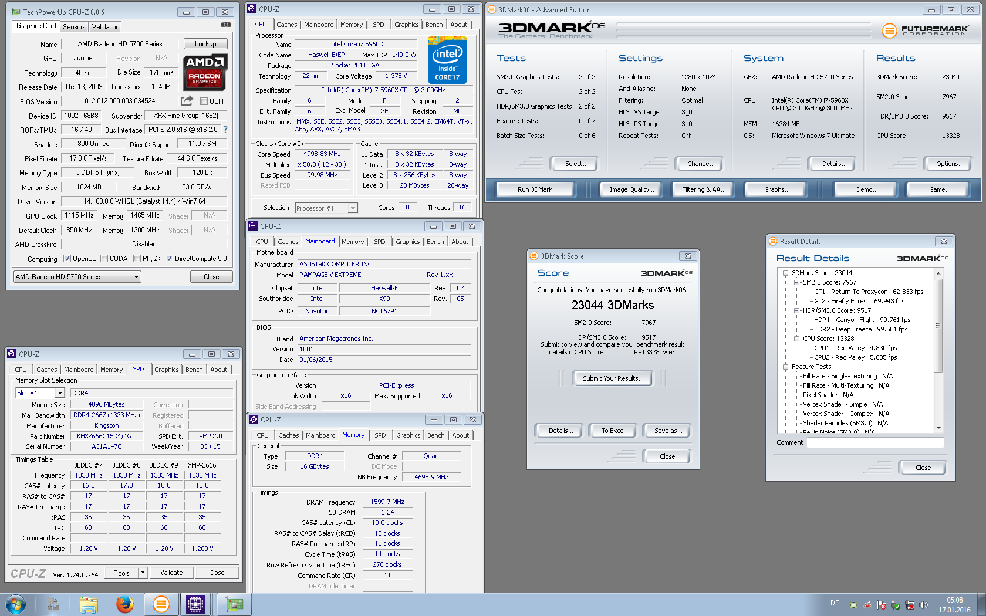
Task: Open the Slot #1 memory slot dropdown
Action: coord(40,393)
